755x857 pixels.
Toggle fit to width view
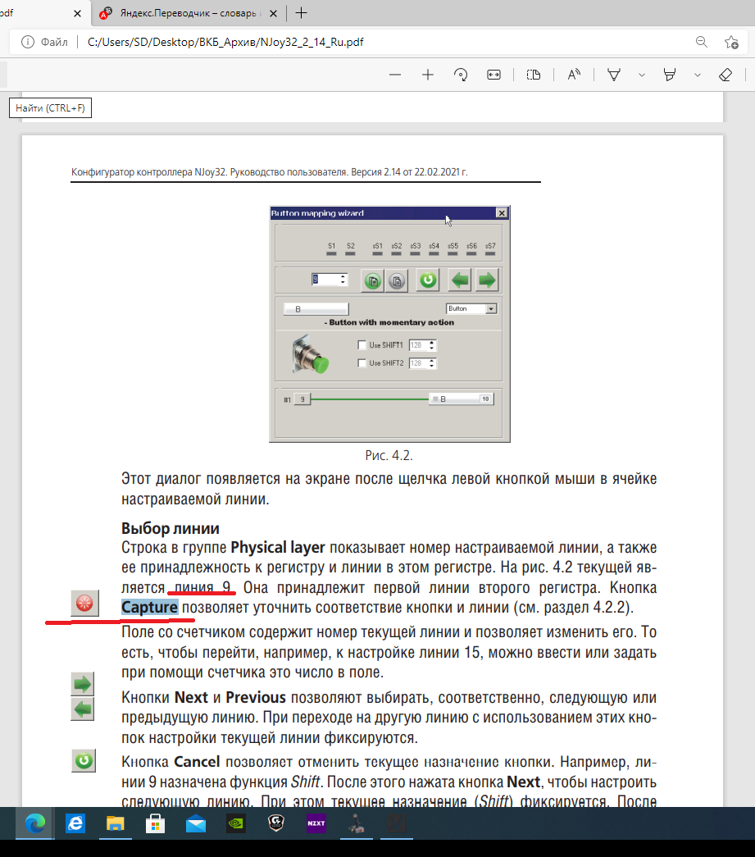[x=493, y=75]
